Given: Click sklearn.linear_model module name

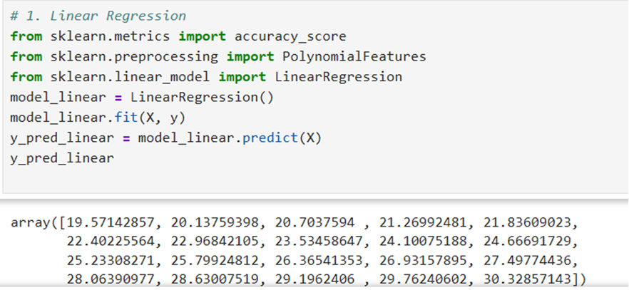Looking at the screenshot, I should click(x=131, y=77).
